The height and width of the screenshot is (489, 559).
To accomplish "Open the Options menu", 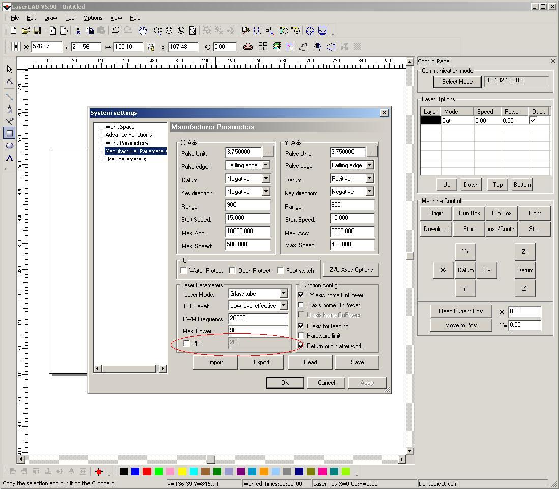I will (93, 18).
